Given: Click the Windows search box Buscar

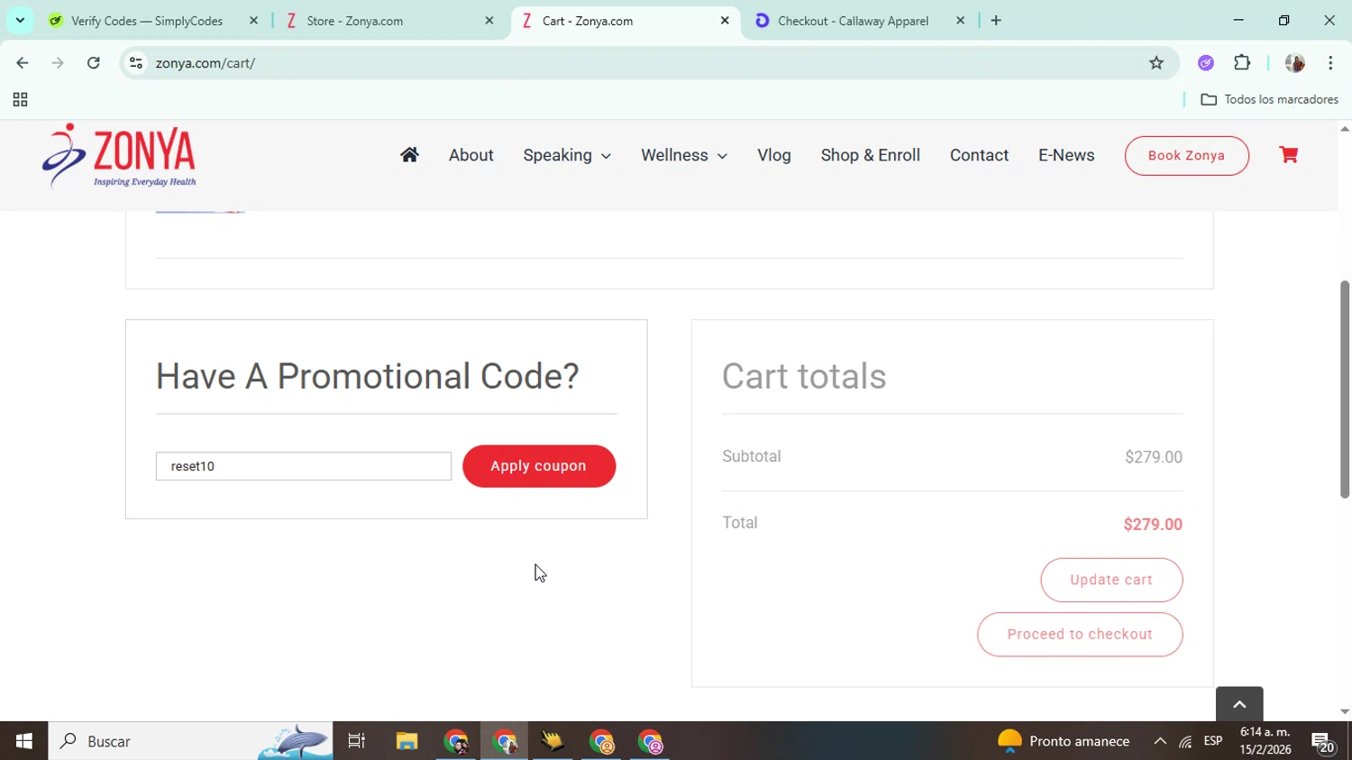Looking at the screenshot, I should (190, 741).
